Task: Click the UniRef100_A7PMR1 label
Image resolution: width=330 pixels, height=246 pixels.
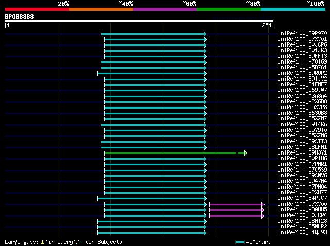Action: tap(302, 164)
